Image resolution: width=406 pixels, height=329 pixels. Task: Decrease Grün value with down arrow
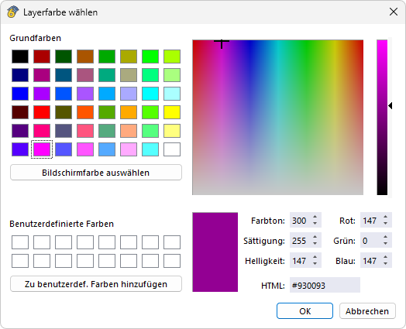point(386,243)
